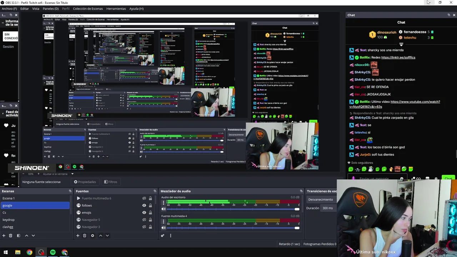Add a new source in the Fuentes panel
457x257 pixels.
(x=77, y=236)
